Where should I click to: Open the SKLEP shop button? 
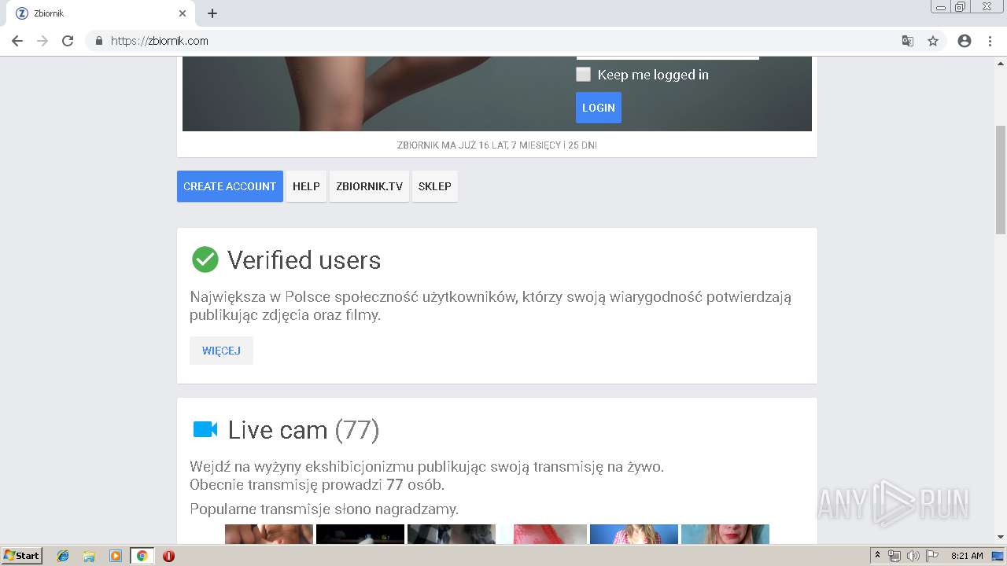[434, 186]
